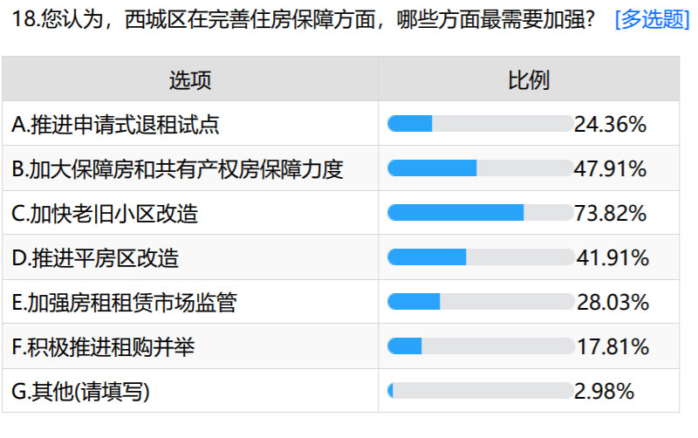Image resolution: width=698 pixels, height=438 pixels.
Task: Click option D.推进平房区改造
Action: [x=95, y=257]
